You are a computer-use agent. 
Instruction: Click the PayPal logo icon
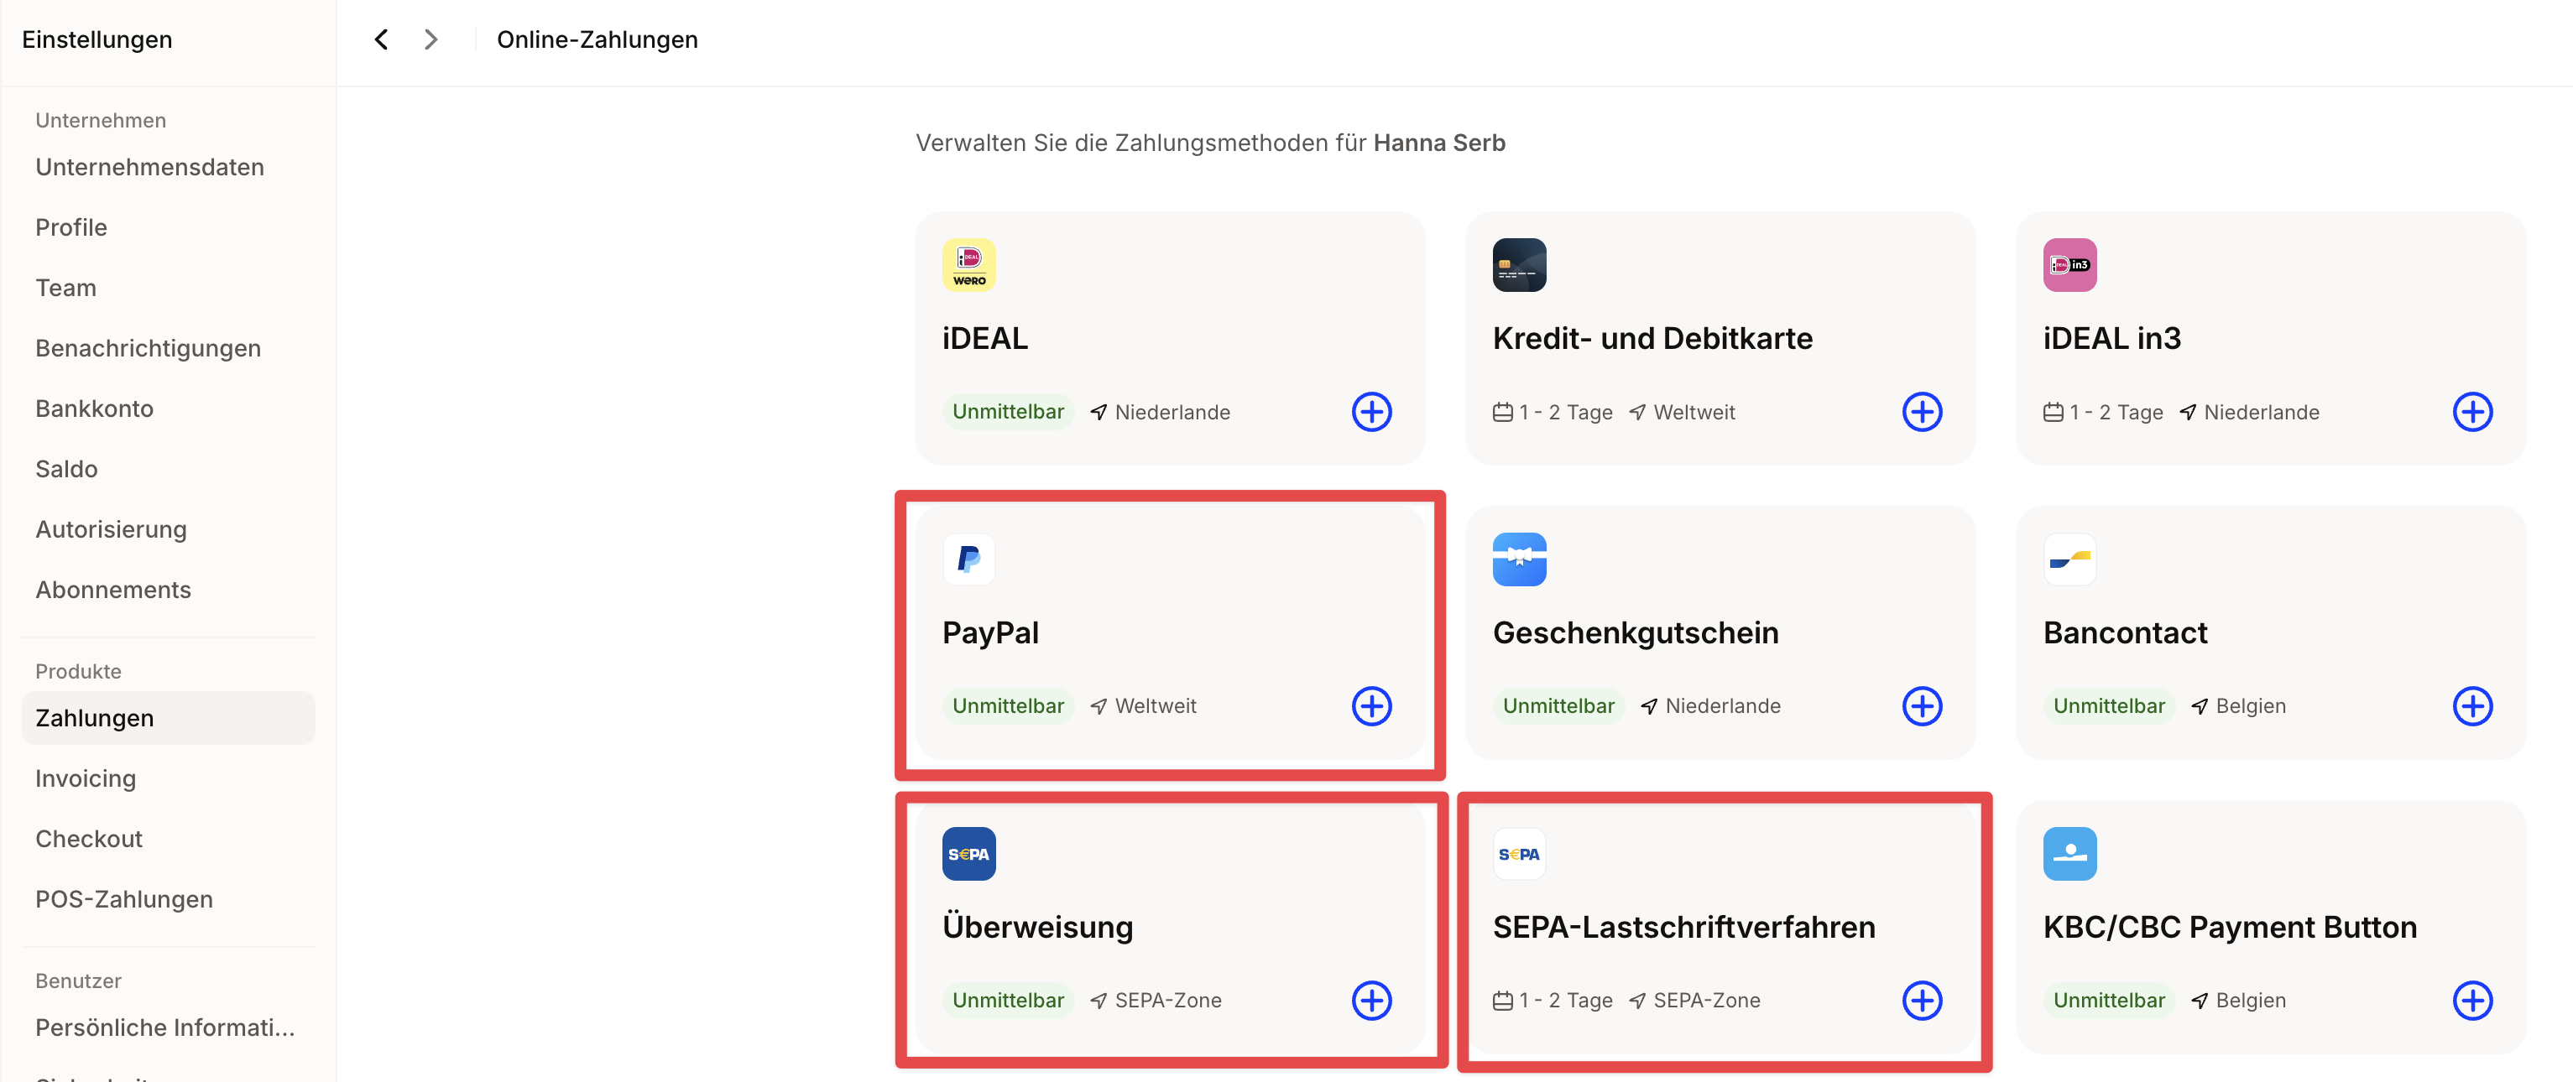pyautogui.click(x=968, y=559)
